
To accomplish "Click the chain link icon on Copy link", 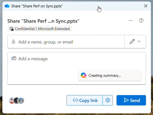I will (x=75, y=100).
